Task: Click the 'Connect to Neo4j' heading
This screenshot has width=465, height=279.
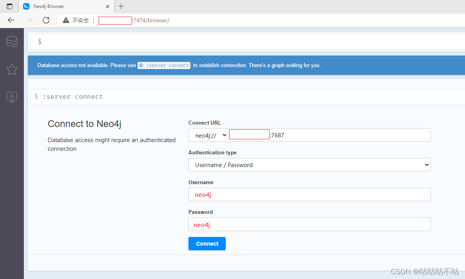Action: (85, 124)
